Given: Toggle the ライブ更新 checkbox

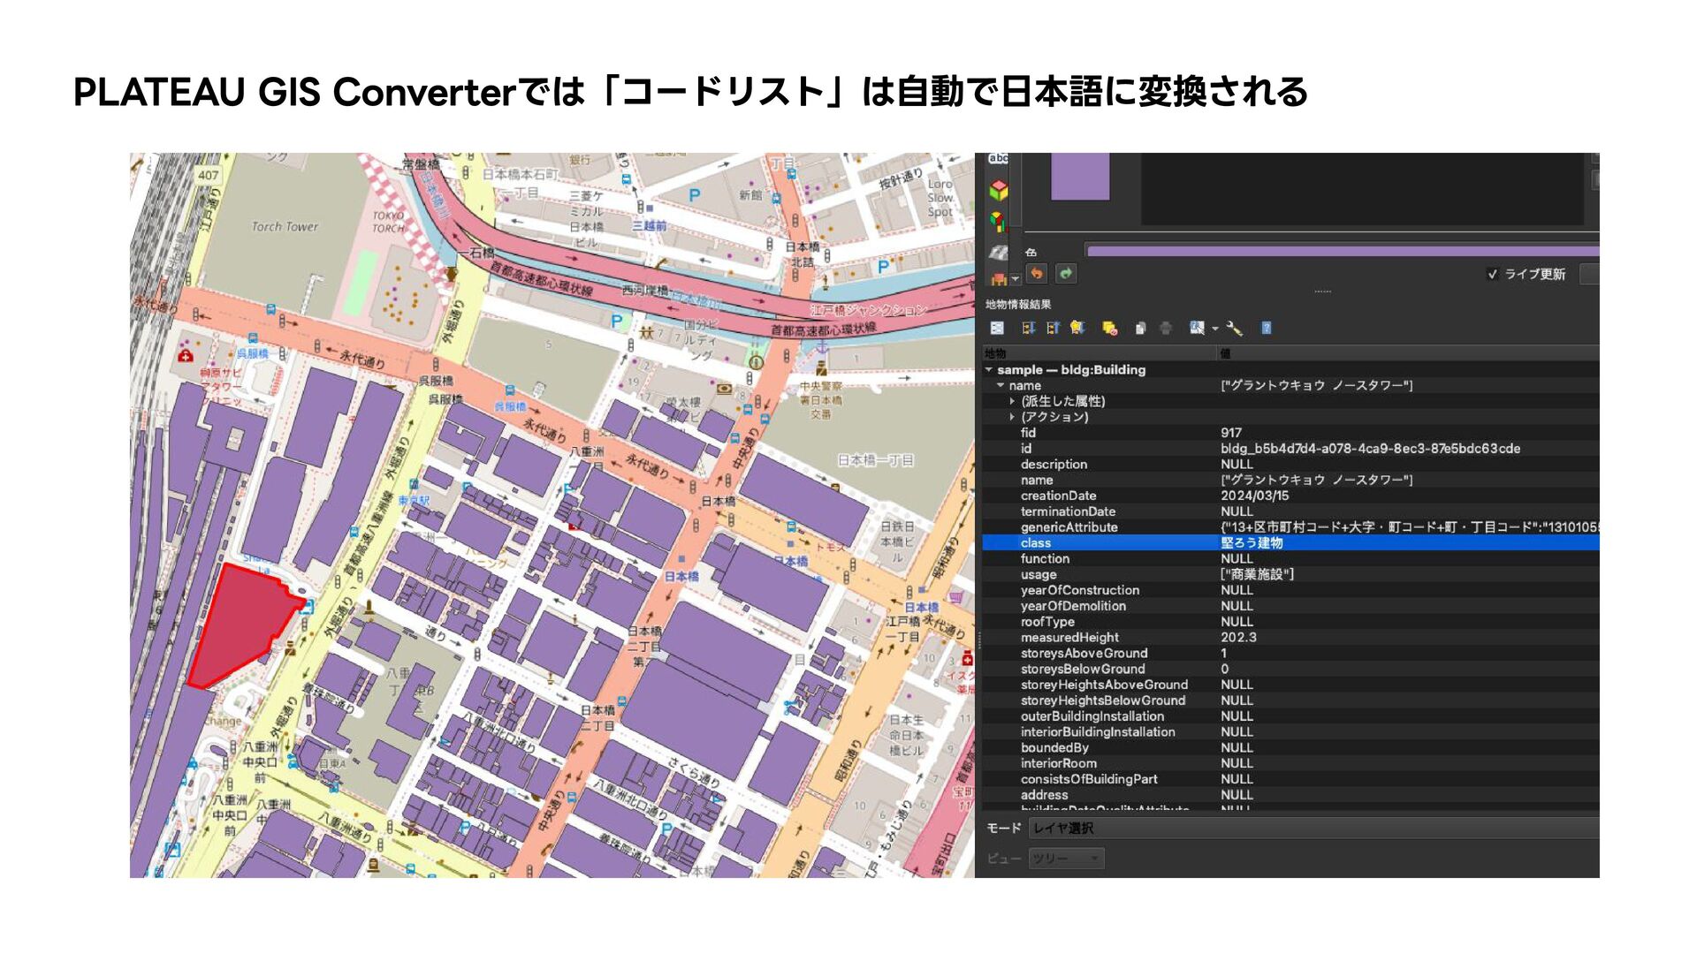Looking at the screenshot, I should [1493, 274].
